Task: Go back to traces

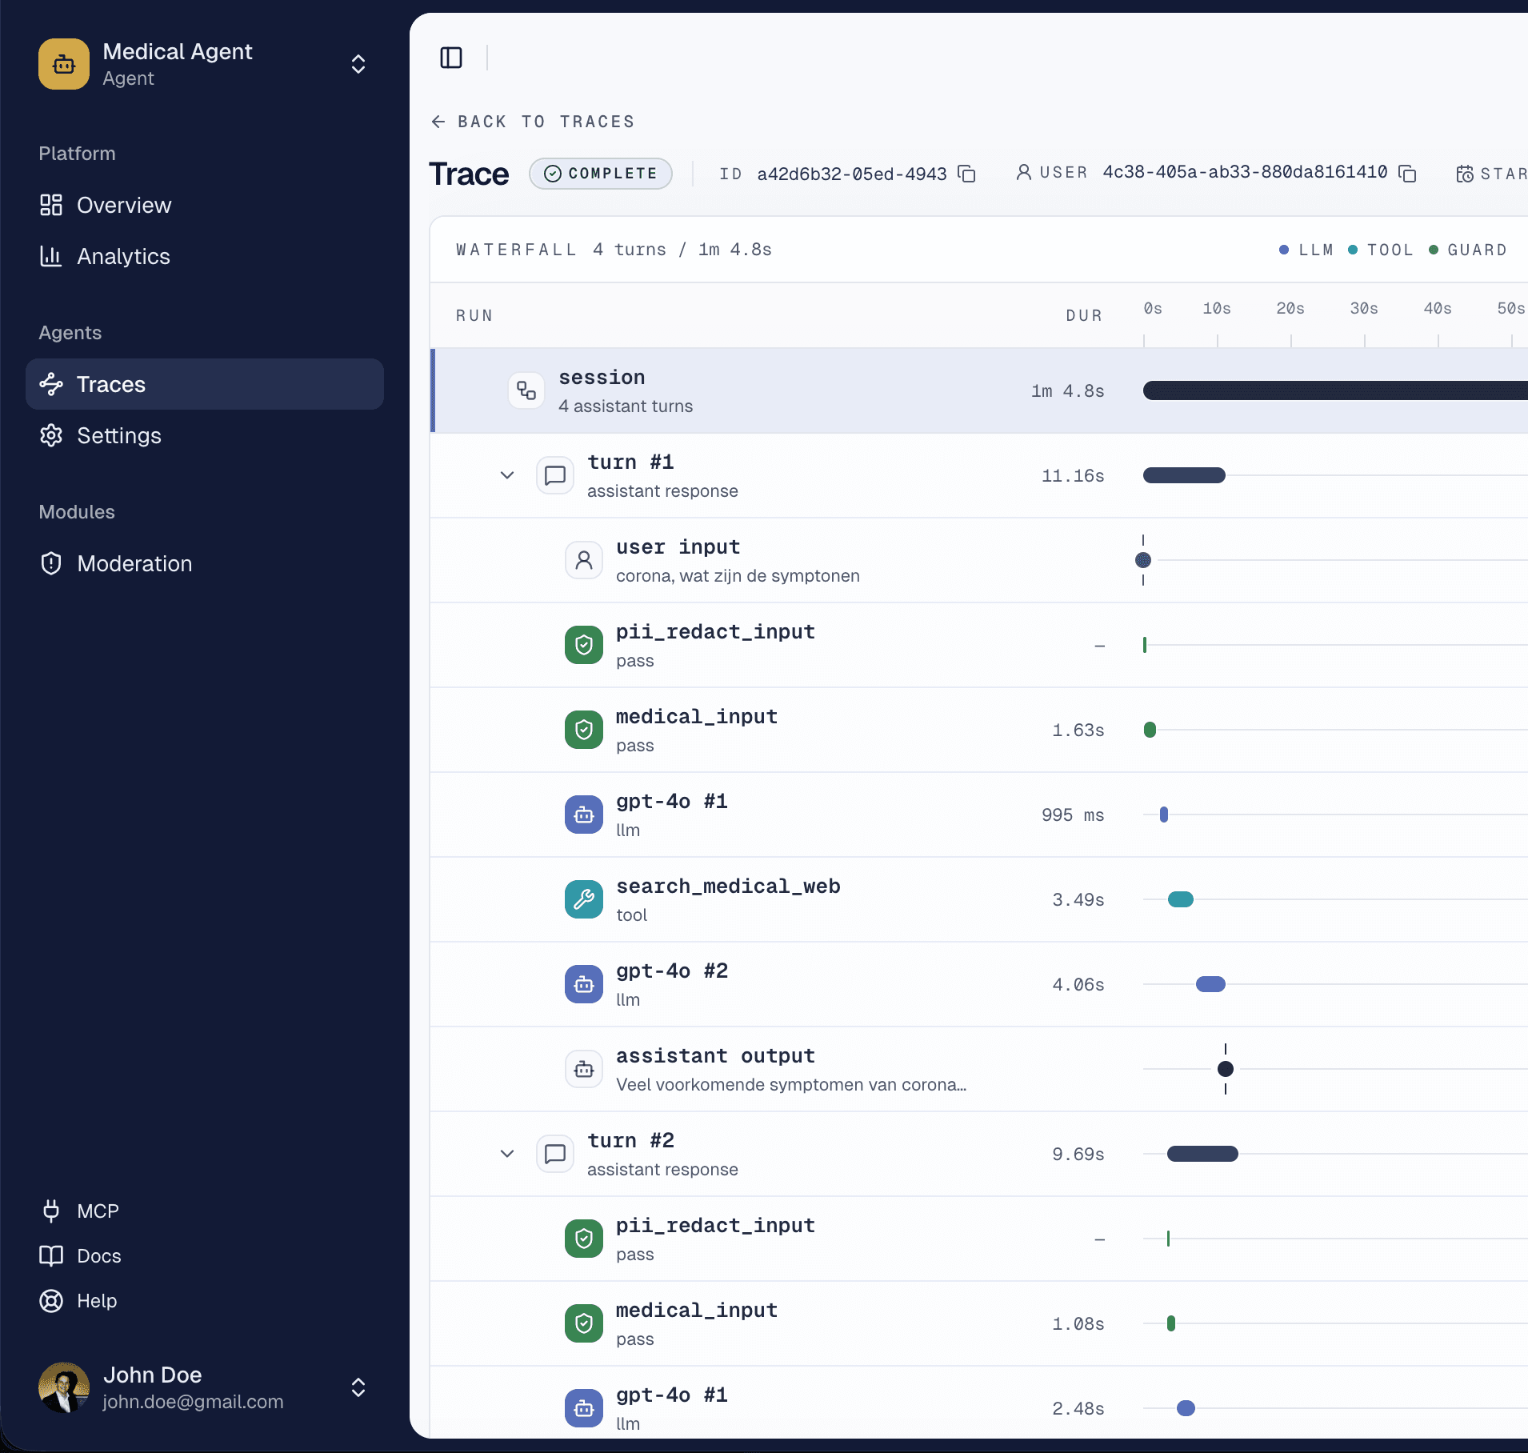Action: pyautogui.click(x=533, y=122)
